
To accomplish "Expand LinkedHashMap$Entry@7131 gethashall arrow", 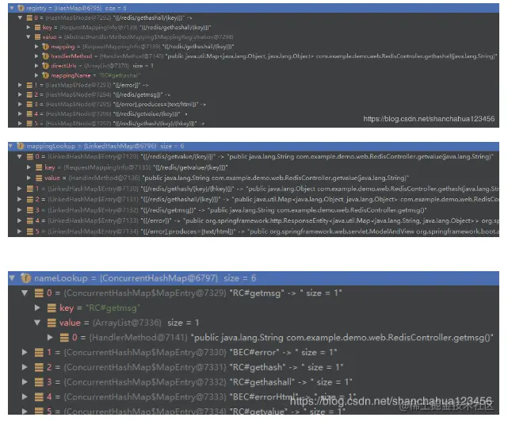I will tap(20, 199).
